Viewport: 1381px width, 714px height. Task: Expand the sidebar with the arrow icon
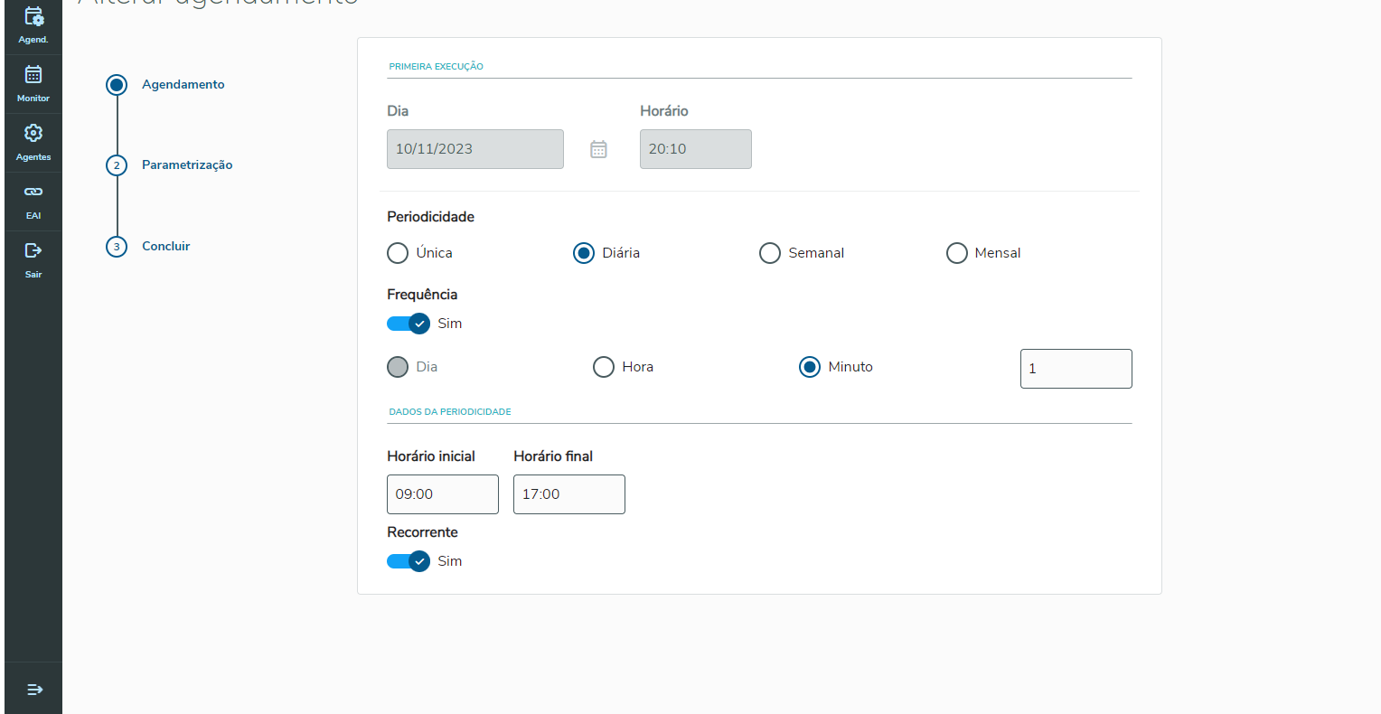click(33, 689)
